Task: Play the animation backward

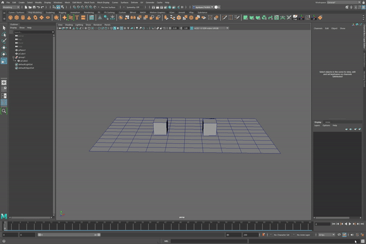Action: click(x=346, y=224)
